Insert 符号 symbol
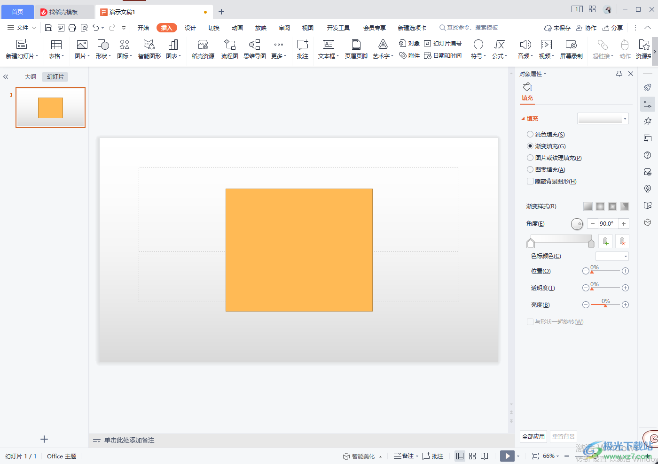Screen dimensions: 658x464 478,49
